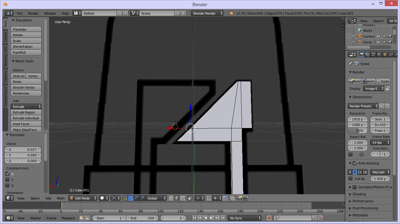Toggle the 3D manipulator widget icon
400x224 pixels.
tap(125, 198)
